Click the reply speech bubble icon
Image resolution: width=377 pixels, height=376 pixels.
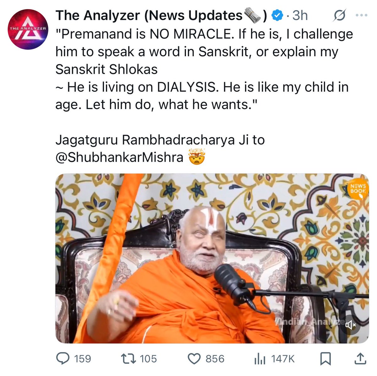point(63,358)
